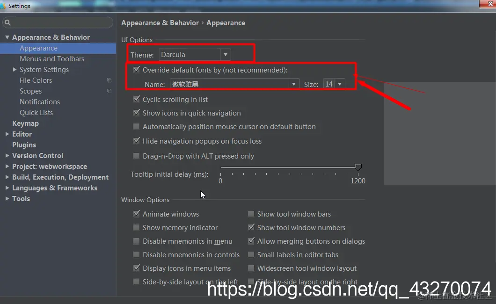Expand Project: webworkspace tree node
496x304 pixels.
(x=7, y=166)
